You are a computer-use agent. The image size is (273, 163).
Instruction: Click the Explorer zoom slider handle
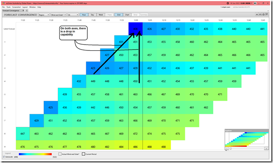(231, 149)
